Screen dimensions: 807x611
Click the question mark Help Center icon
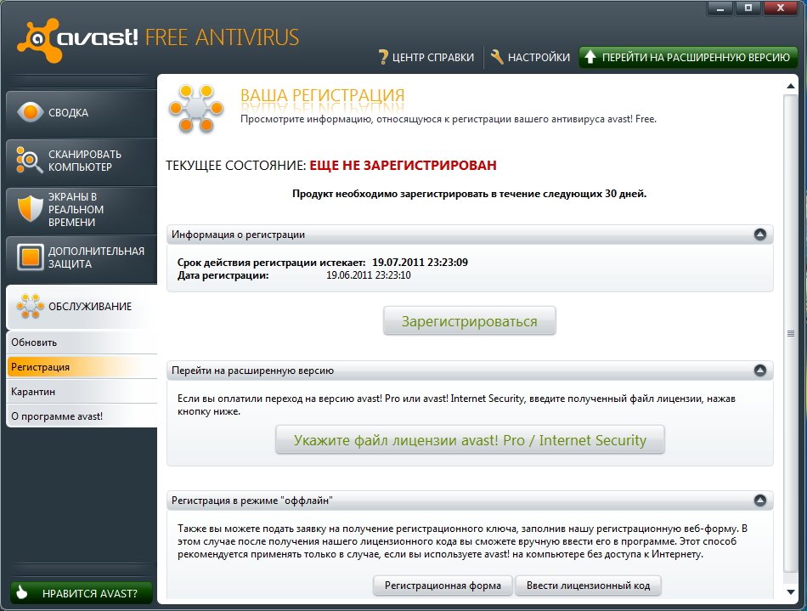[x=383, y=57]
